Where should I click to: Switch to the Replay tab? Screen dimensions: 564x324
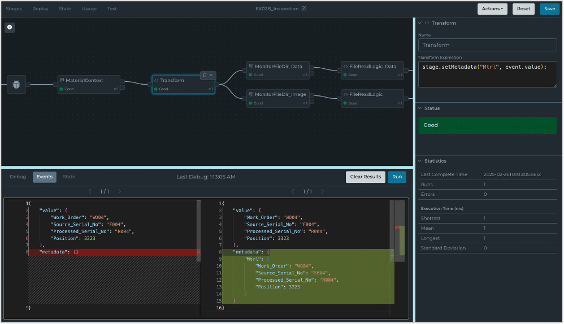(x=40, y=8)
